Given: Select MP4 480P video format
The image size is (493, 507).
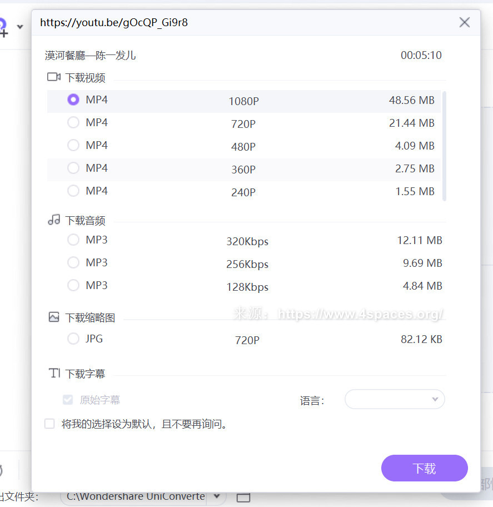Looking at the screenshot, I should click(x=73, y=145).
